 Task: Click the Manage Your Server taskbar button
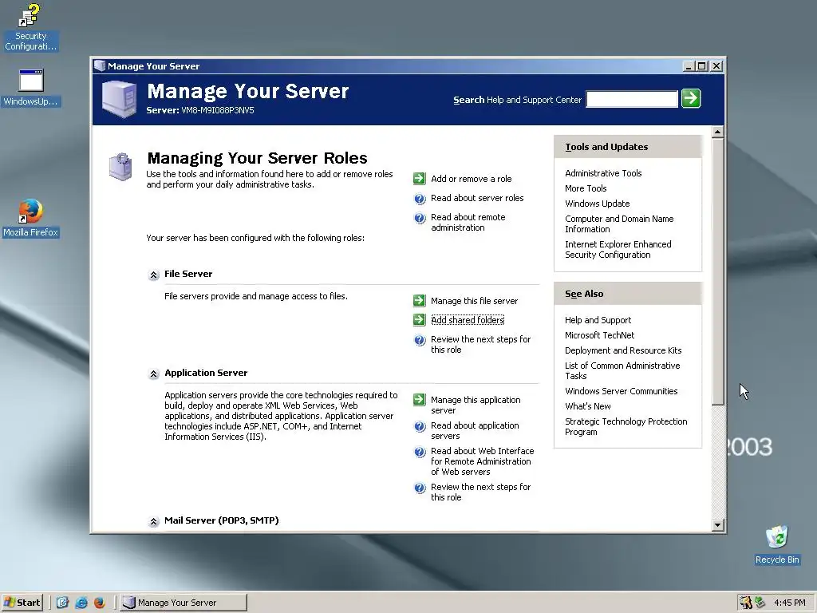[184, 603]
